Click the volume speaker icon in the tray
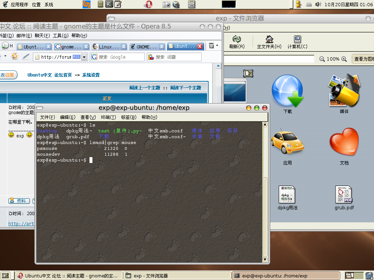The image size is (374, 280). tap(318, 4)
